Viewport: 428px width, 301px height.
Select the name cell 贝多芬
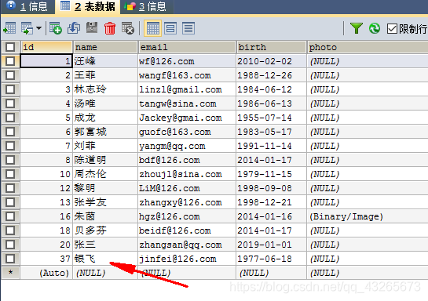[x=105, y=230]
